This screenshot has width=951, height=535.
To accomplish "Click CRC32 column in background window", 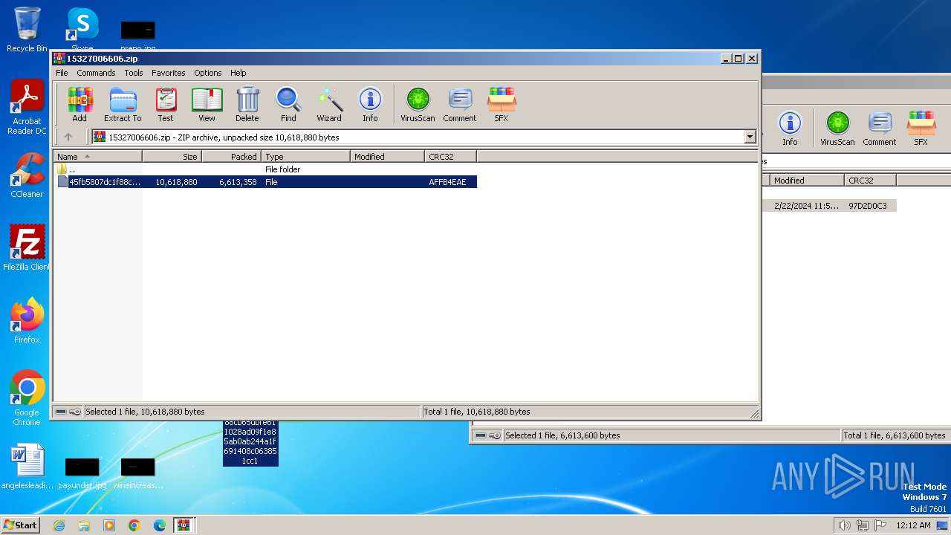I will (x=870, y=181).
